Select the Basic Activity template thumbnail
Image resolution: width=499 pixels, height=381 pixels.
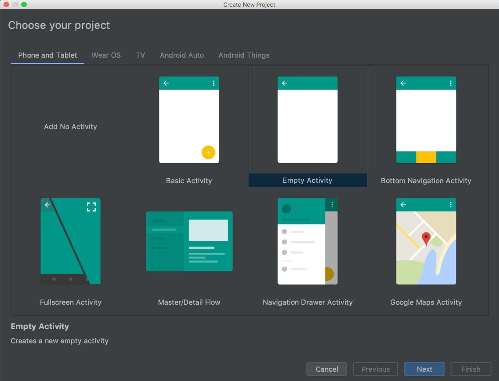[189, 120]
